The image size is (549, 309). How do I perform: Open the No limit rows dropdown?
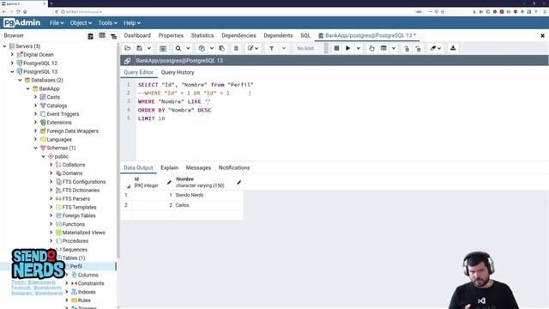(310, 48)
